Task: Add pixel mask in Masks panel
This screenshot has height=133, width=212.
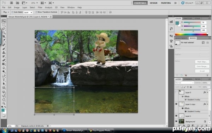Action: click(x=203, y=43)
